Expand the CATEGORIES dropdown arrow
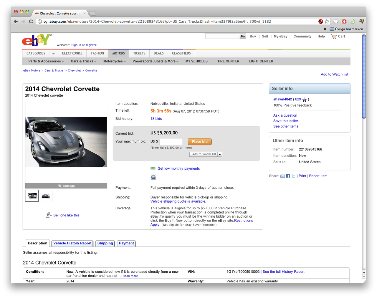Image resolution: width=377 pixels, height=298 pixels. coord(53,53)
